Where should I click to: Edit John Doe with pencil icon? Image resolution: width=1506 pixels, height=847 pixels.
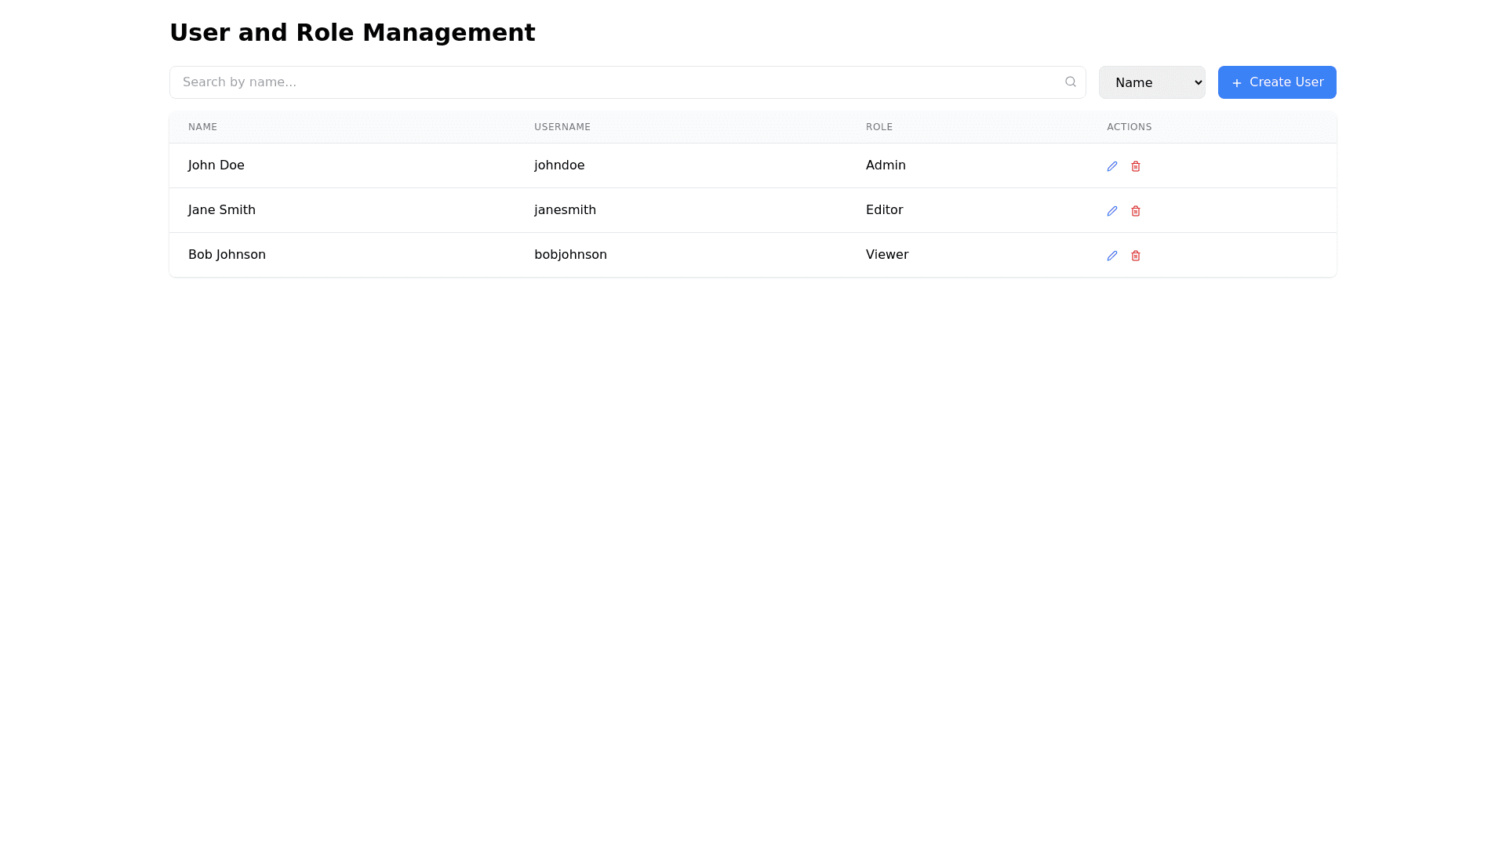[1111, 166]
